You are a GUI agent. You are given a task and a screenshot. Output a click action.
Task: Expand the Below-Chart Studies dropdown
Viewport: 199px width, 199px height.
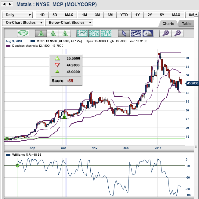click(69, 23)
